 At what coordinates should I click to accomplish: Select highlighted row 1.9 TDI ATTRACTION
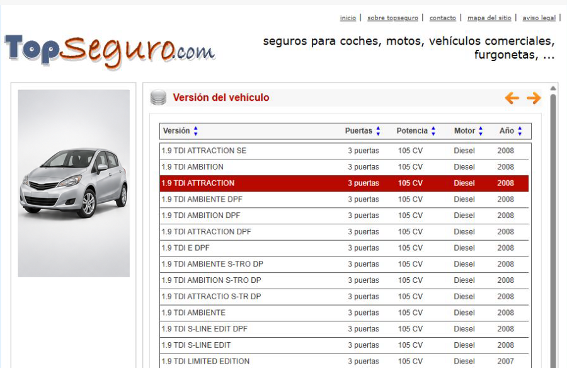pyautogui.click(x=344, y=183)
